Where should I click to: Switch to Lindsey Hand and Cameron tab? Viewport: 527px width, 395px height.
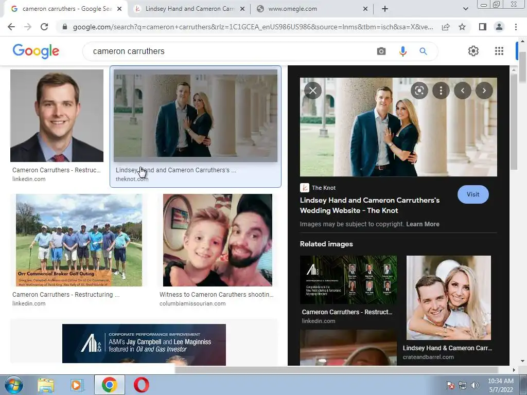[x=189, y=9]
